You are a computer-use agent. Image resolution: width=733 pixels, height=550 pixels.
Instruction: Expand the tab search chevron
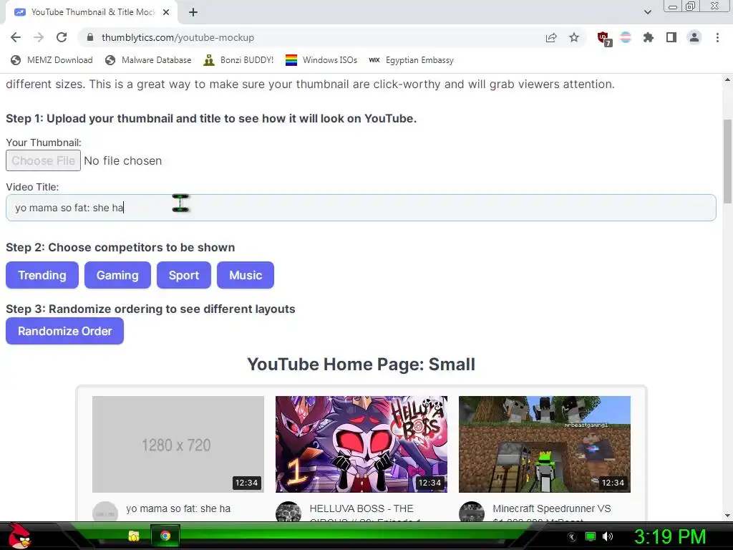[647, 12]
